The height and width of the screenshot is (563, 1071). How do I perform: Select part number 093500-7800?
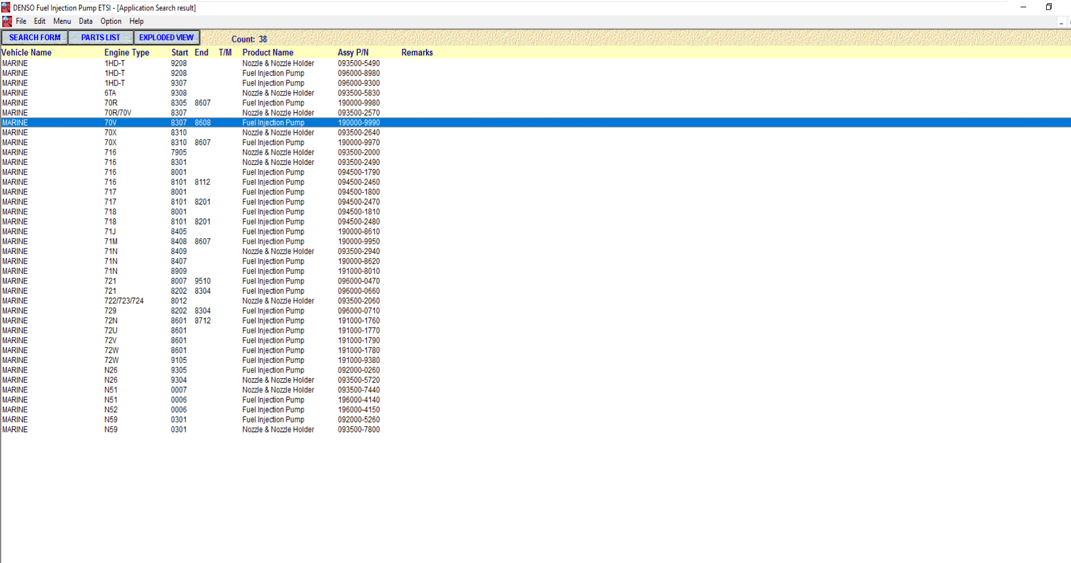point(359,430)
